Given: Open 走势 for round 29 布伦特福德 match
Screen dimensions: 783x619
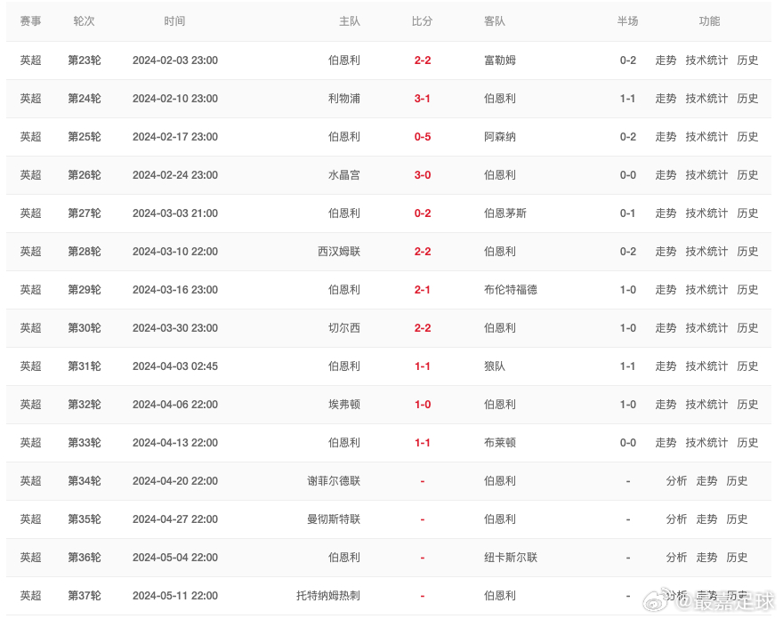Looking at the screenshot, I should pos(666,290).
